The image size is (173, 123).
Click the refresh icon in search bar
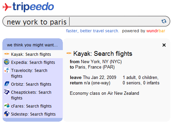[164, 21]
